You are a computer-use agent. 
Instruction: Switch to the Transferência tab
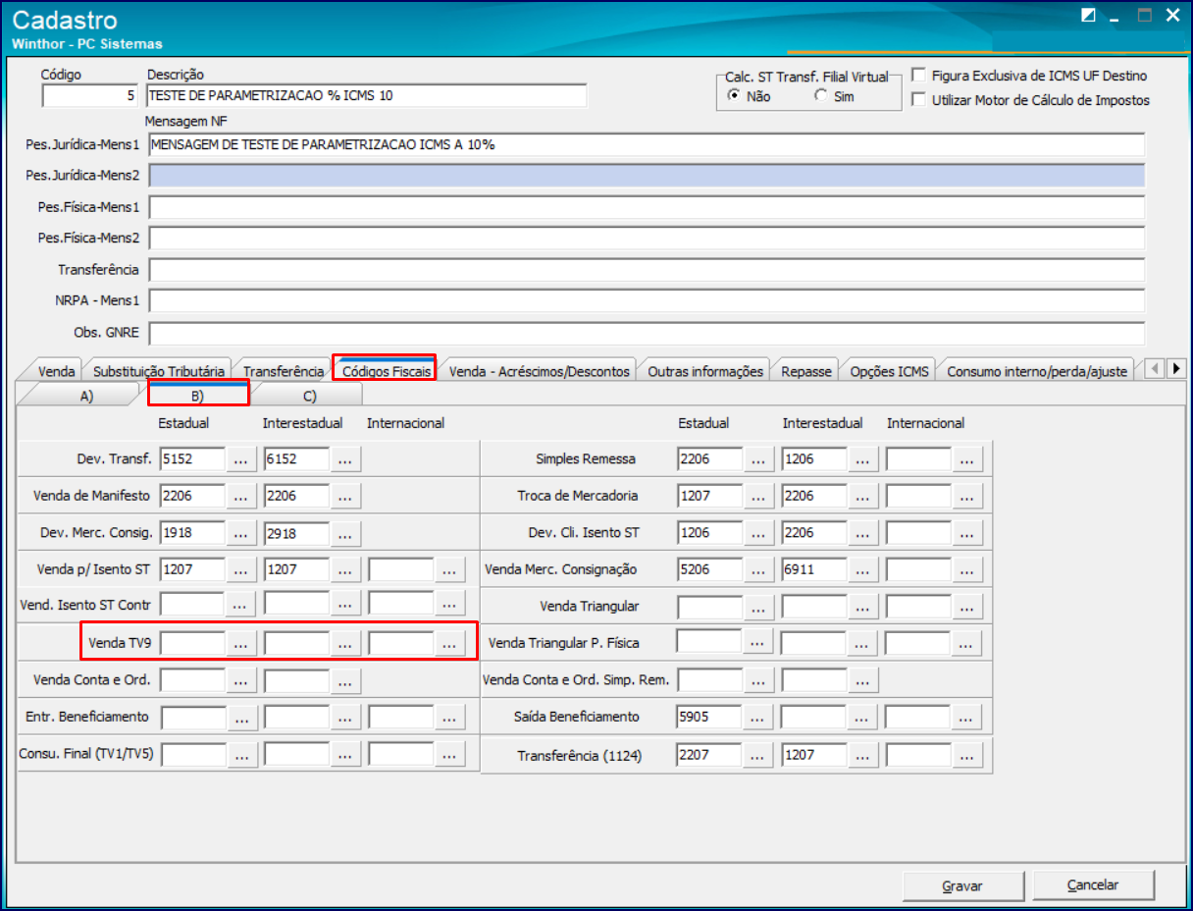coord(283,371)
